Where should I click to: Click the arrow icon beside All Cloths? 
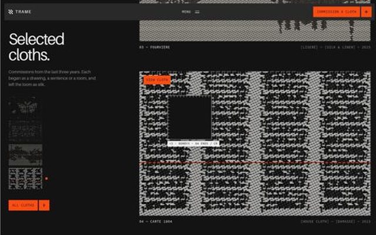point(44,205)
